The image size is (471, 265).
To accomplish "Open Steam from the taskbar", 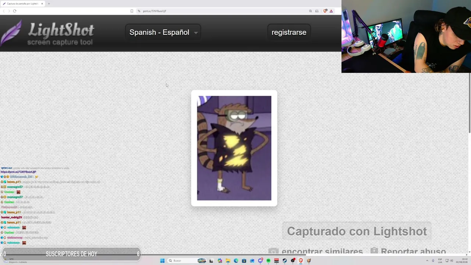I will [x=284, y=261].
